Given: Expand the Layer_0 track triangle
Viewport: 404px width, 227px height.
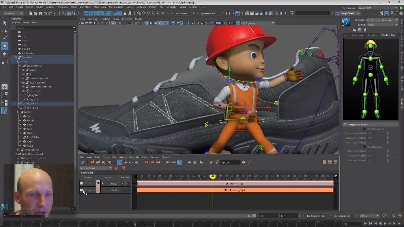Looking at the screenshot, I should [103, 184].
